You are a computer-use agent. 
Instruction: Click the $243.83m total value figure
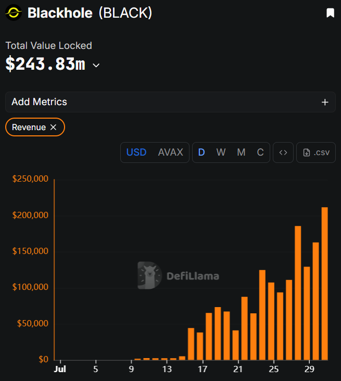(45, 63)
